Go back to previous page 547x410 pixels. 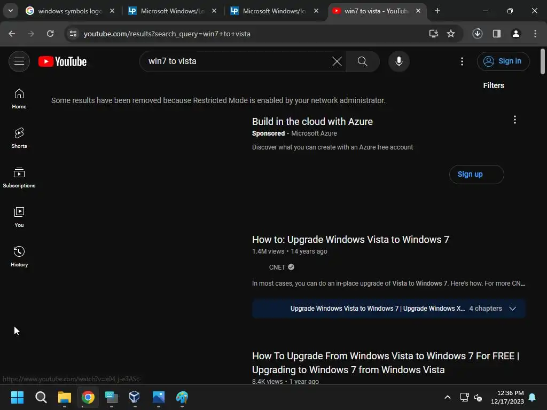click(x=12, y=34)
